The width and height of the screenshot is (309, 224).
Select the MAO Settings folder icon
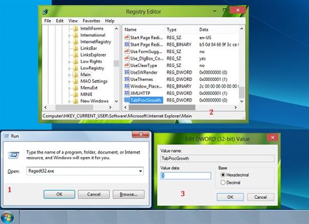(76, 81)
